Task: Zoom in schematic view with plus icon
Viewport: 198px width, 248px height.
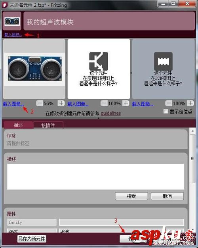Action: point(126,103)
